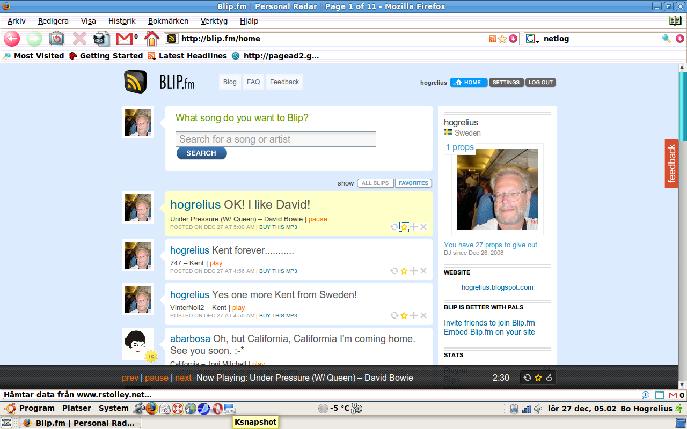
Task: Open the Bokmärken menu
Action: click(x=168, y=21)
